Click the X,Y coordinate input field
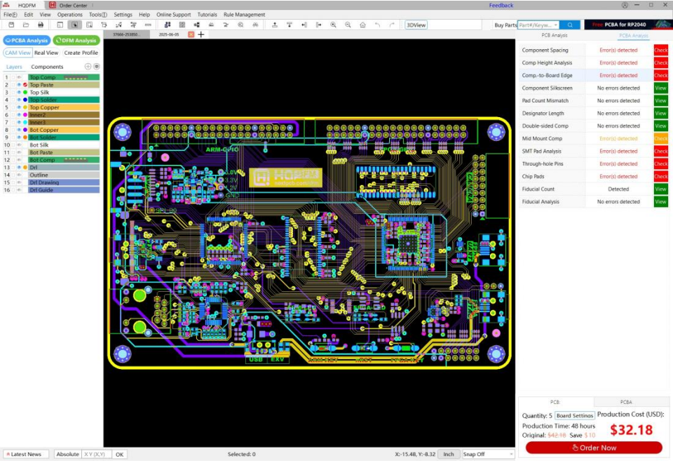 [x=97, y=454]
